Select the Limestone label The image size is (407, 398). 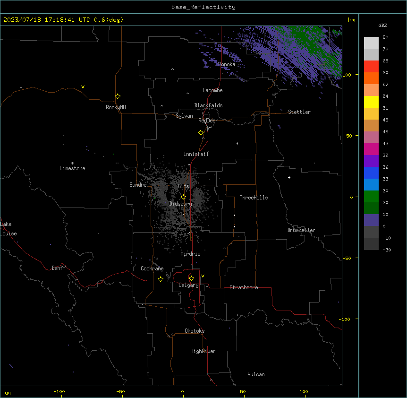72,168
